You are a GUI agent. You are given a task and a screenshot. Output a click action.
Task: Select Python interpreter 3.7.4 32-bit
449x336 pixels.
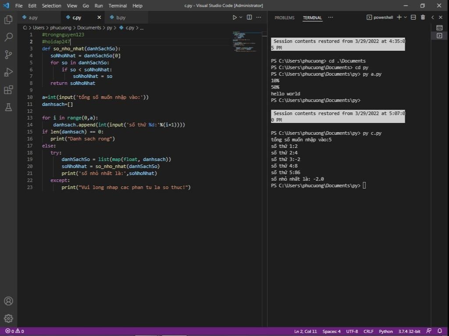point(409,331)
